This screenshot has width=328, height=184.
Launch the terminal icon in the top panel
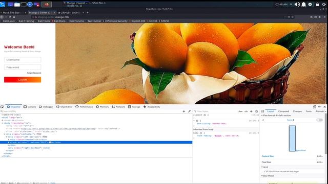tap(24, 4)
